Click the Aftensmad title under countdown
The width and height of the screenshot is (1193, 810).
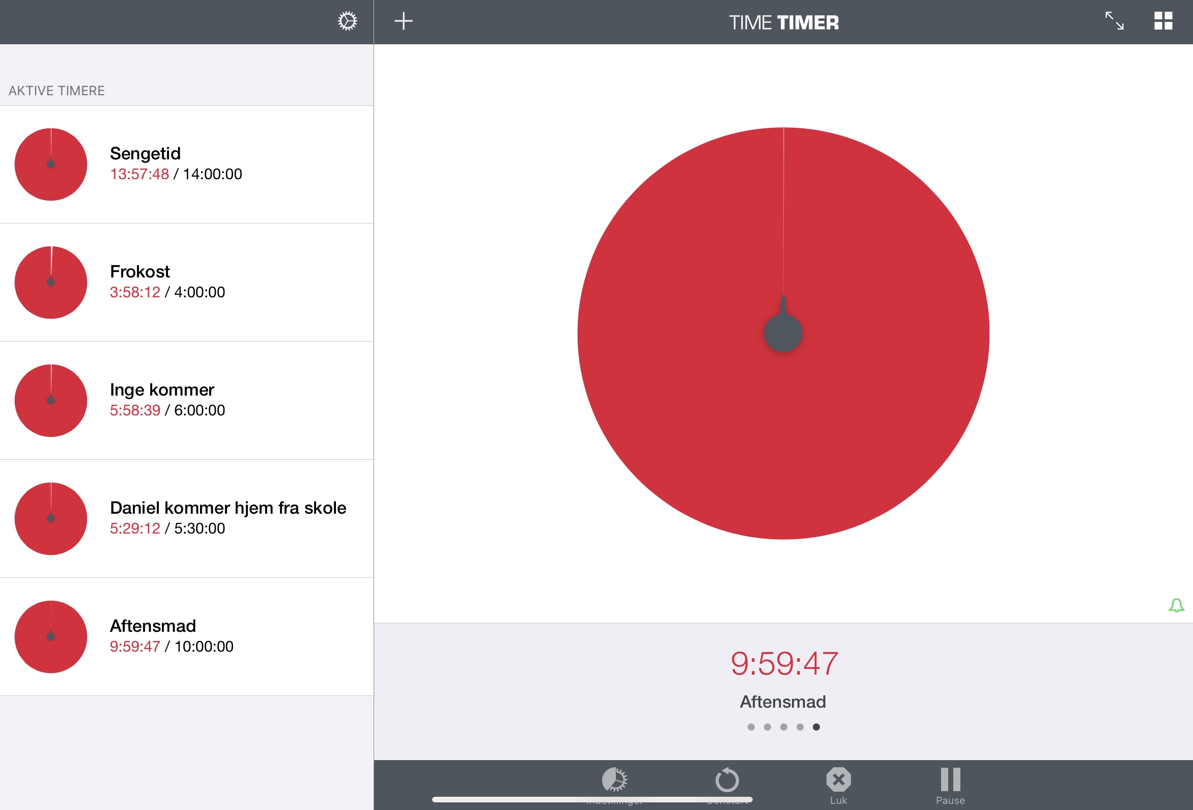point(783,702)
